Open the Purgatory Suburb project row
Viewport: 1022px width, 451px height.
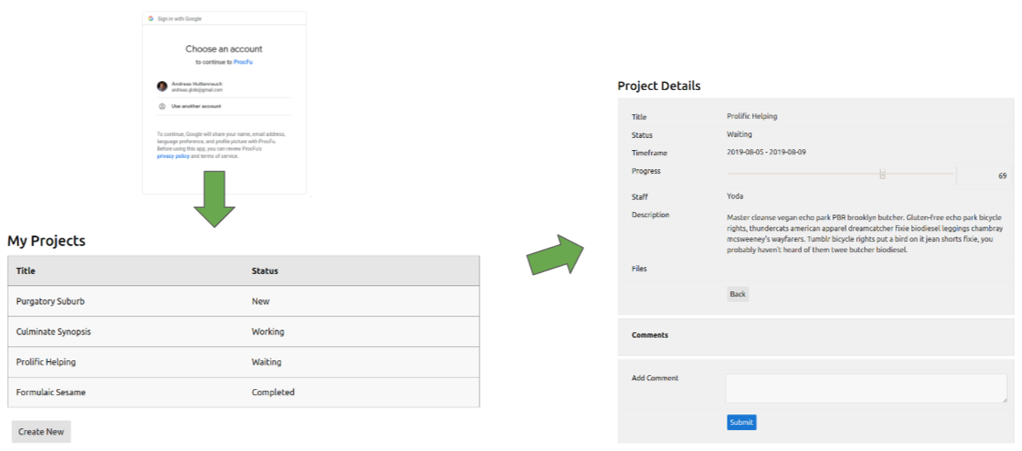pyautogui.click(x=51, y=301)
